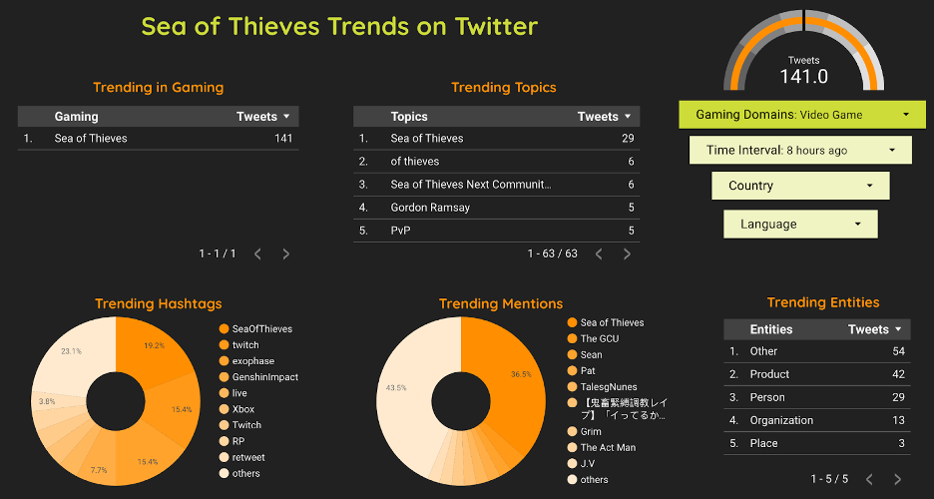Go to previous page in Trending Gaming table
Viewport: 934px width, 499px height.
257,254
